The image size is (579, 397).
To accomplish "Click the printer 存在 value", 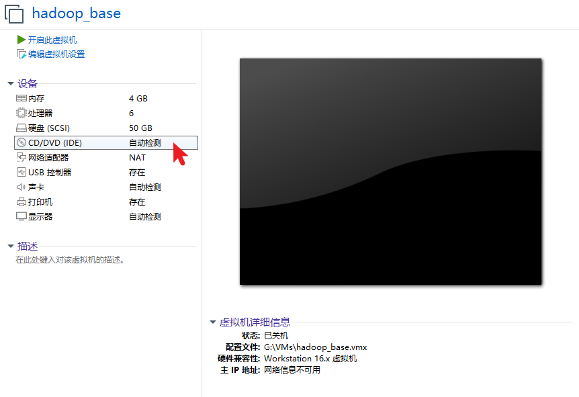I will 137,202.
